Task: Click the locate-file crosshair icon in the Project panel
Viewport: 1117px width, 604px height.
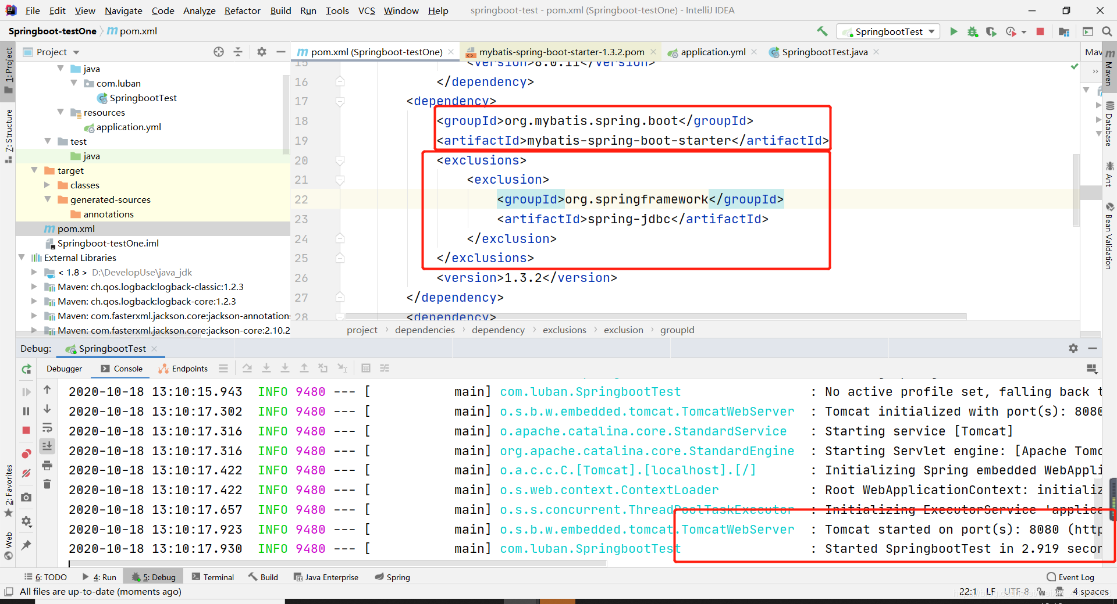Action: pyautogui.click(x=219, y=52)
